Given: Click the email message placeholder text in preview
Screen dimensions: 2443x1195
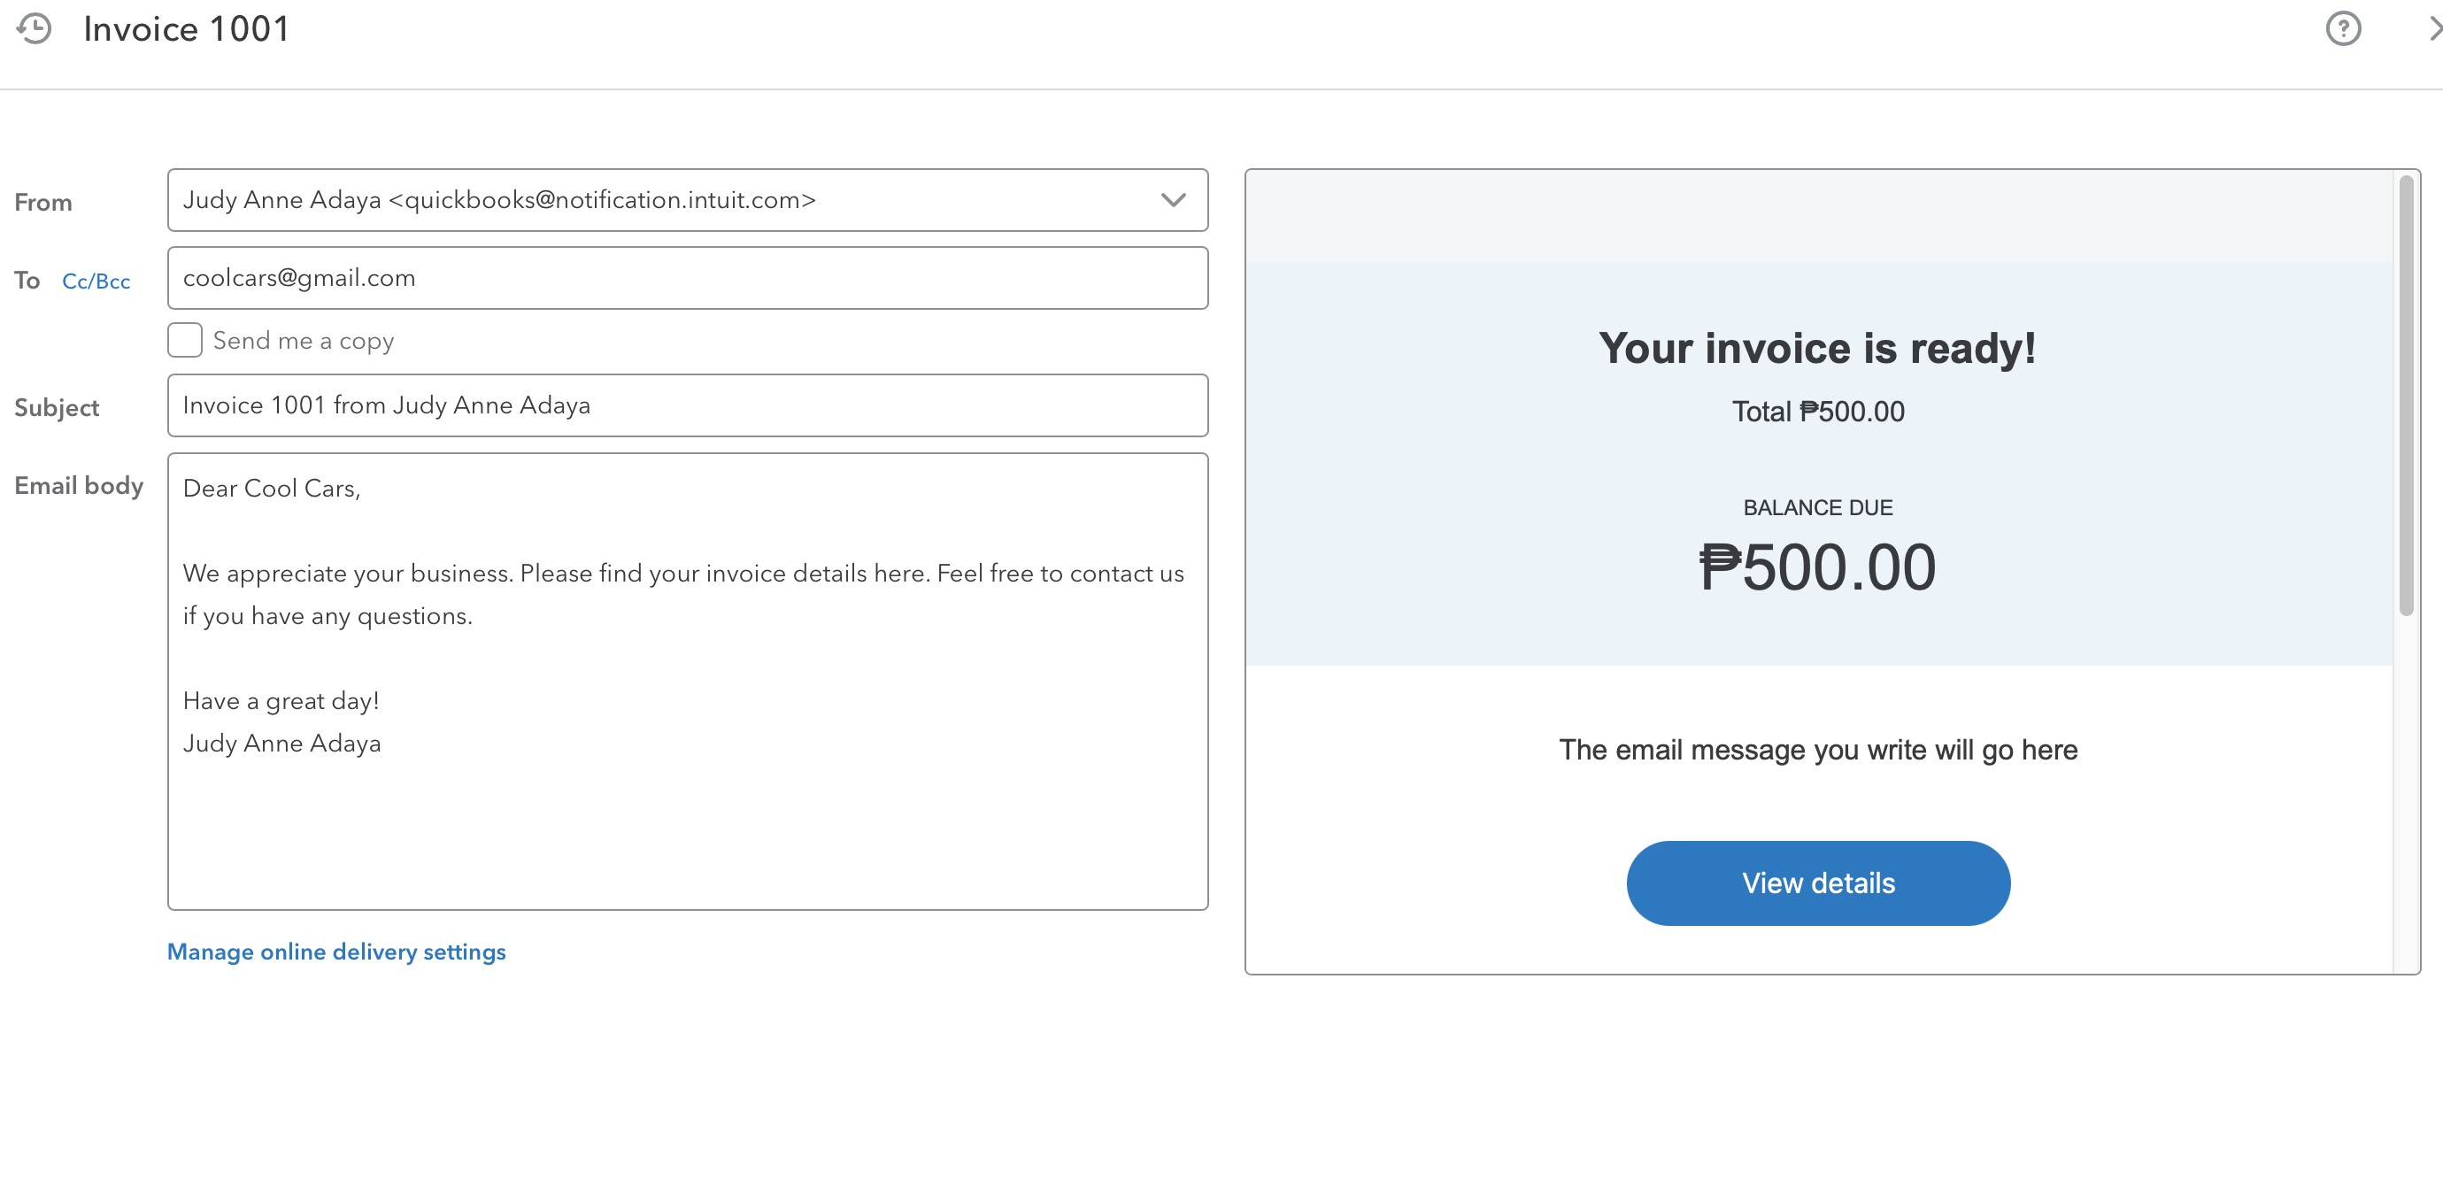Looking at the screenshot, I should [x=1817, y=749].
